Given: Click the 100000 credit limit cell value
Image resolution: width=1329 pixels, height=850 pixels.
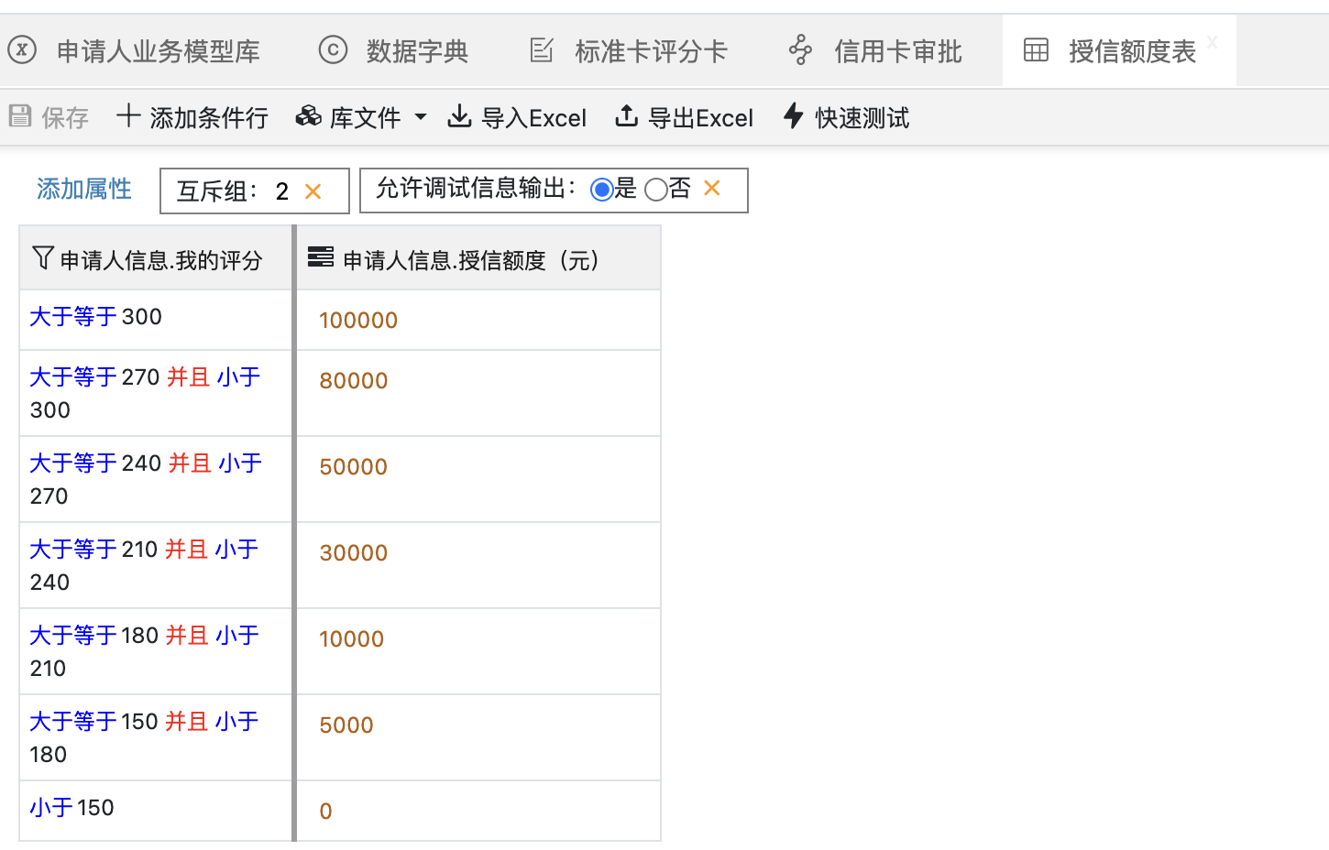Looking at the screenshot, I should 358,321.
